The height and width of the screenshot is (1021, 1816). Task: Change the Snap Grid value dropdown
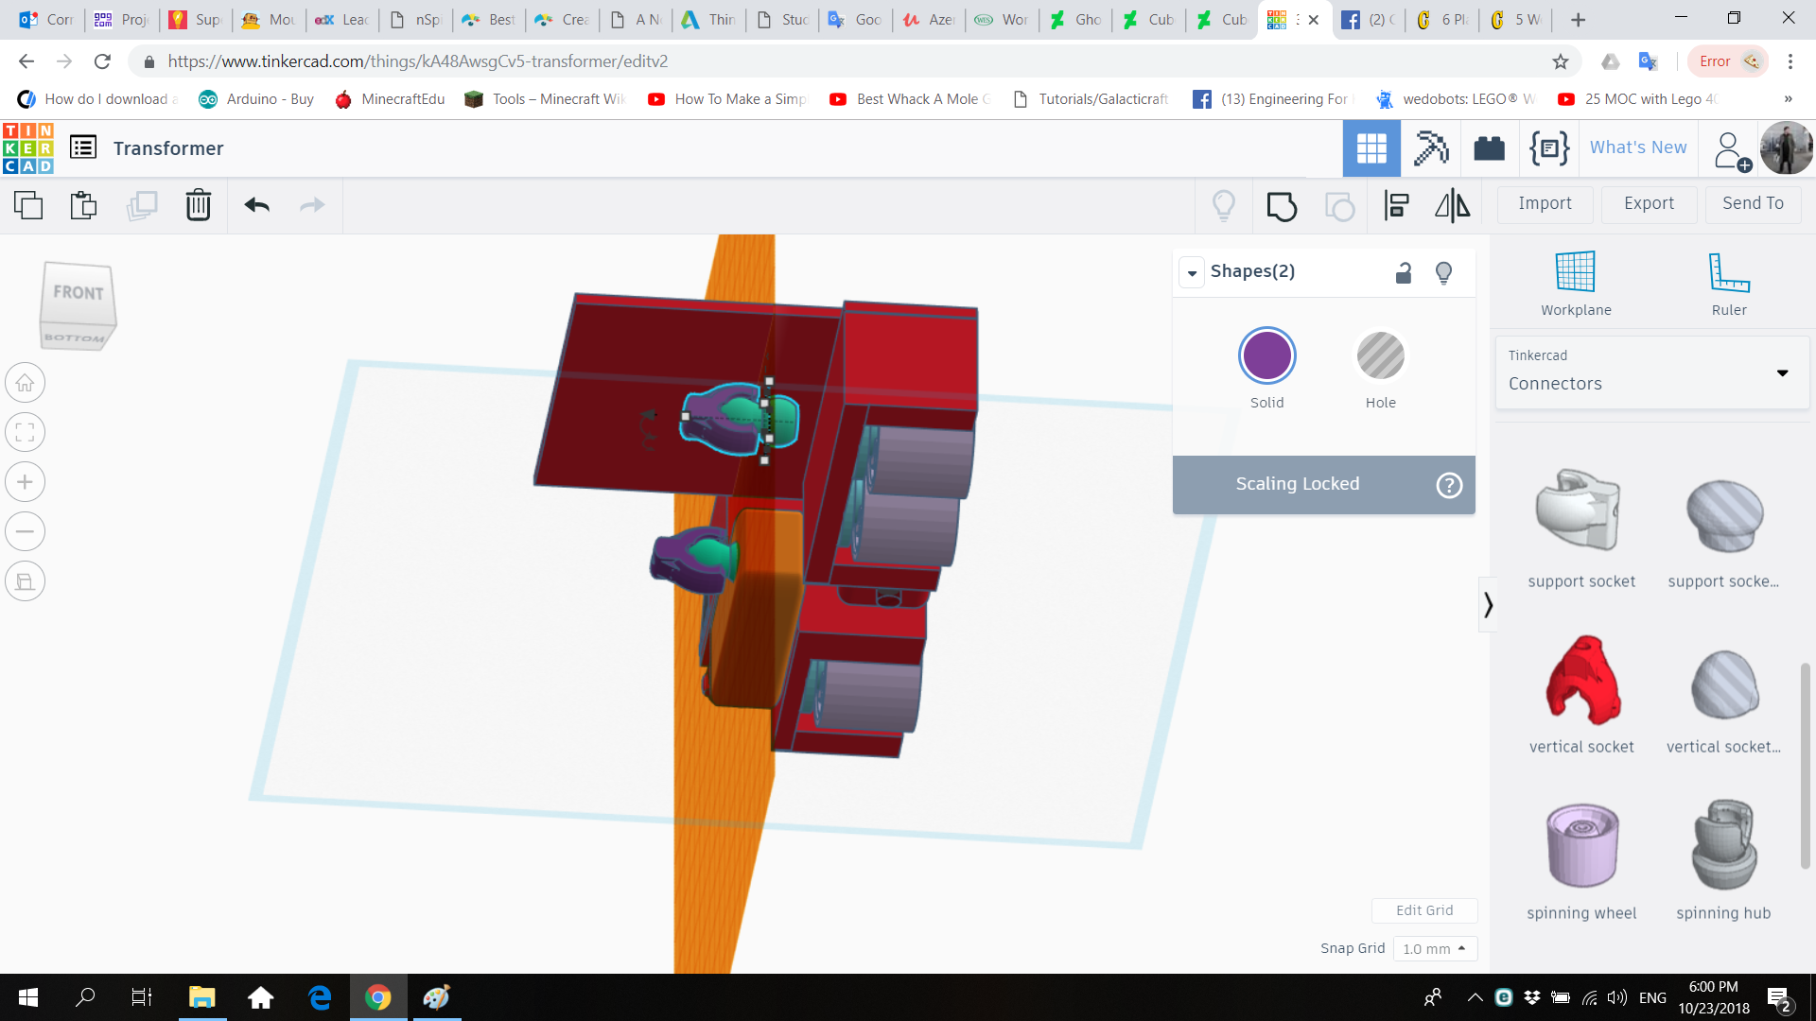[1435, 948]
